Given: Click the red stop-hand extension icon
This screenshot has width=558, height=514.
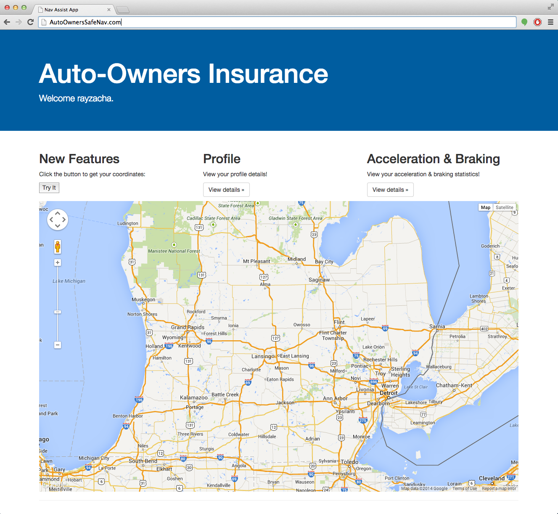Looking at the screenshot, I should pos(537,22).
